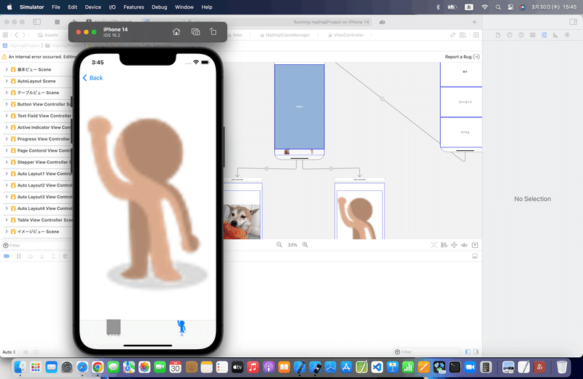Open the Connections inspector tab

[x=568, y=35]
